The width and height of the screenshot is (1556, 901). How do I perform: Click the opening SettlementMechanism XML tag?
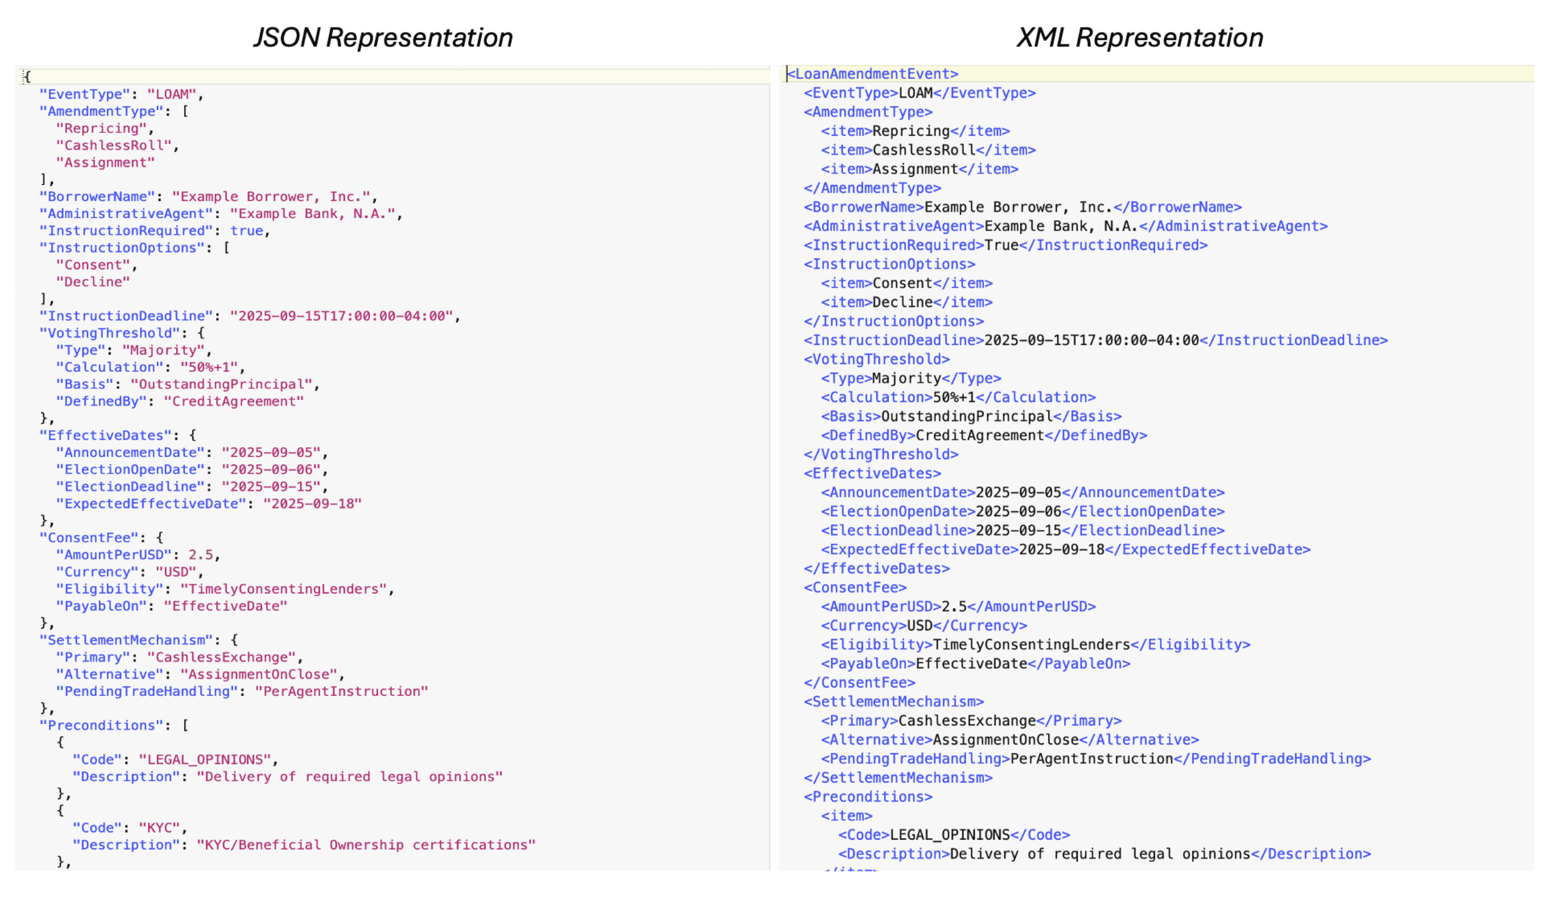[x=893, y=702]
